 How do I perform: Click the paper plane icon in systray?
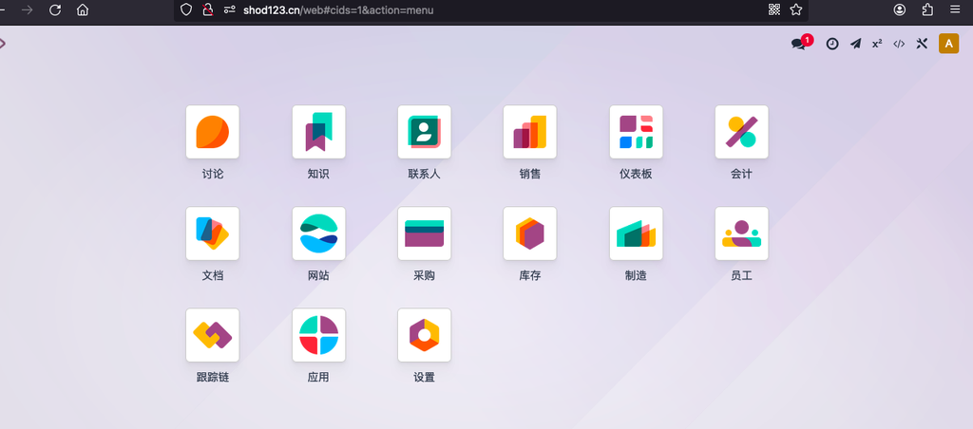856,44
